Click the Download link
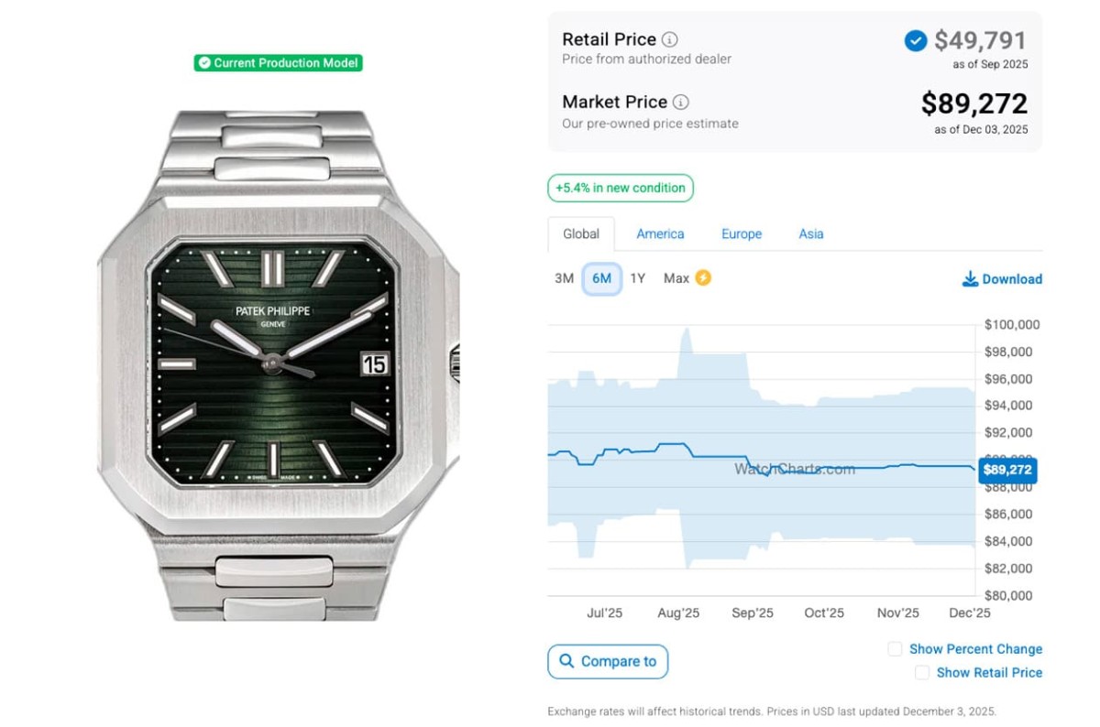This screenshot has height=727, width=1100. [1012, 279]
